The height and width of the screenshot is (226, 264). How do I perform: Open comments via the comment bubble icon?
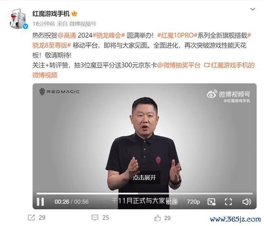(95, 218)
